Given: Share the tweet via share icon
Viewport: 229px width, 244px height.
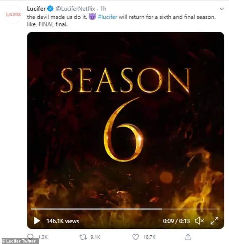Looking at the screenshot, I should pyautogui.click(x=188, y=237).
